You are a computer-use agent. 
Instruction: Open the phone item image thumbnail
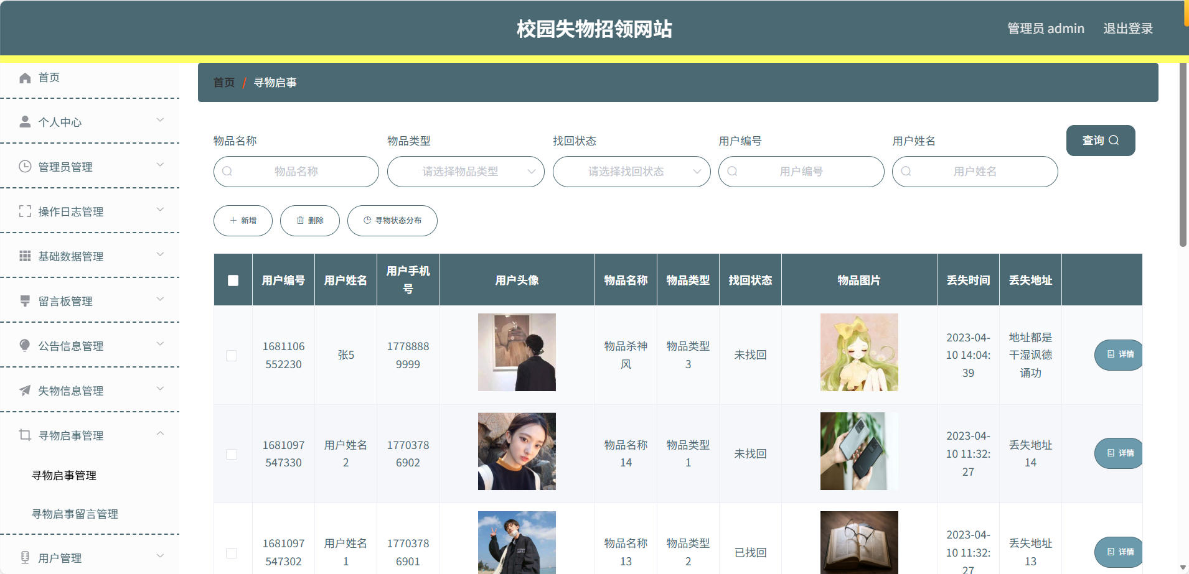tap(859, 451)
